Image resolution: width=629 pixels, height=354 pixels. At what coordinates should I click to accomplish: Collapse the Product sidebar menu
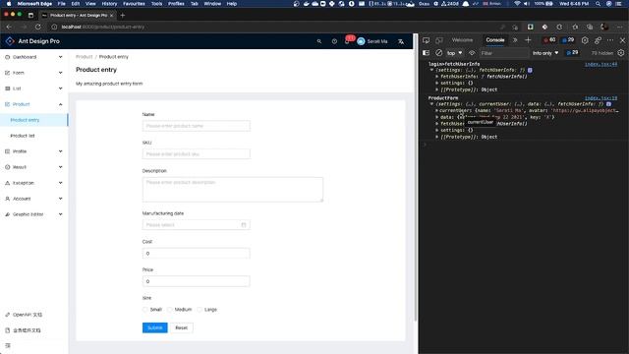pyautogui.click(x=33, y=104)
